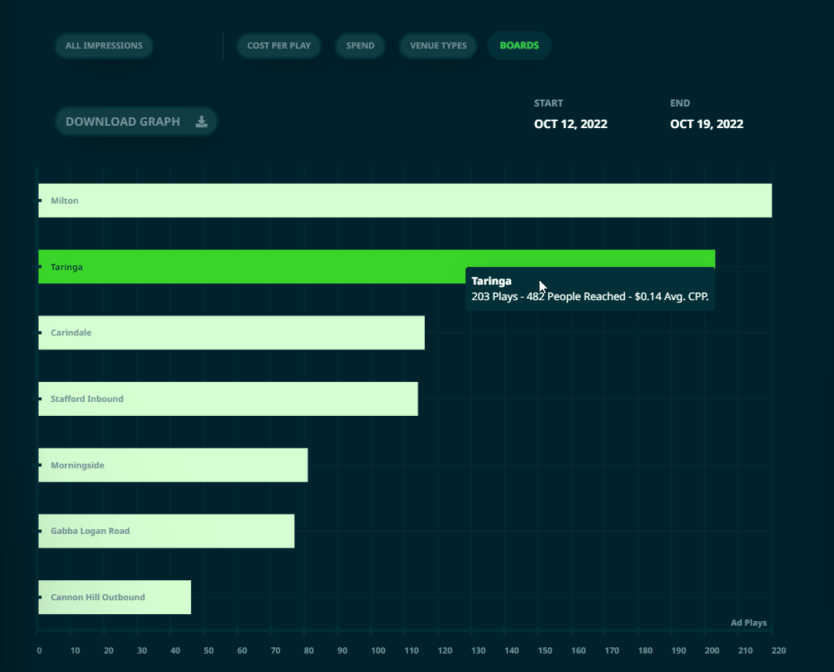Click the Ad Plays axis label
The height and width of the screenshot is (672, 834).
pos(748,623)
